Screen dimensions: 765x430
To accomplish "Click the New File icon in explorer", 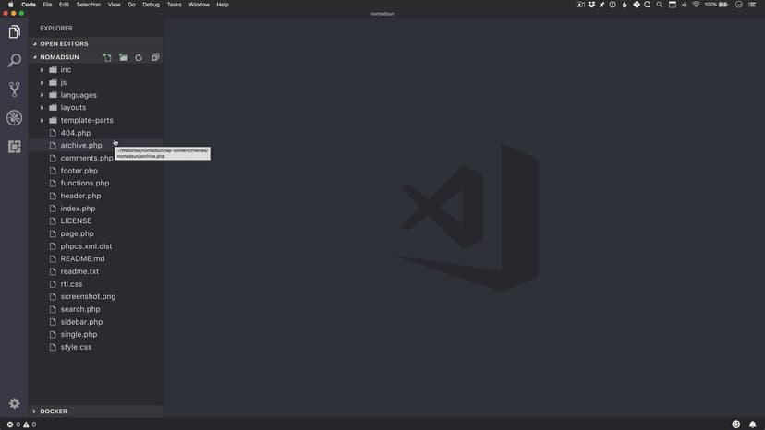I will tap(107, 57).
